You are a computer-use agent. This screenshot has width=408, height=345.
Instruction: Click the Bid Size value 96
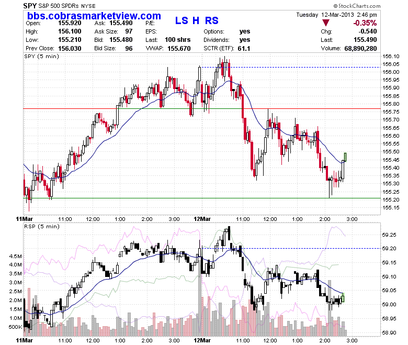129,49
